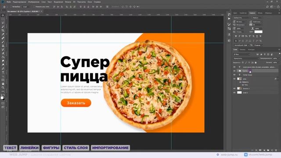Select the Gradient tool

pos(3,57)
